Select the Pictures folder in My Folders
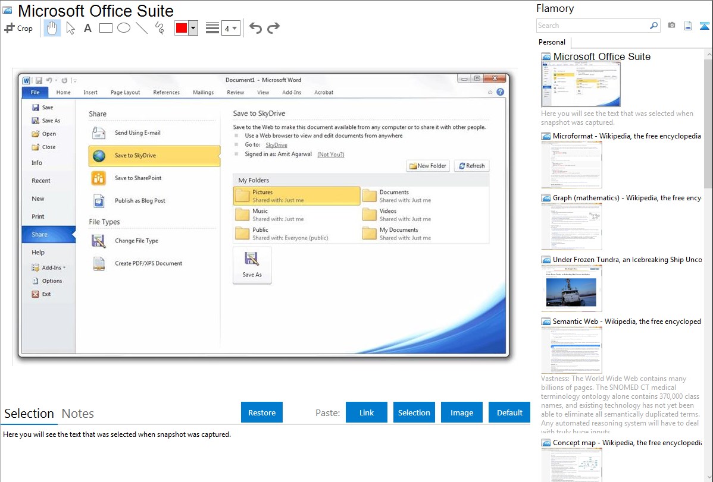The width and height of the screenshot is (713, 482). click(x=296, y=196)
